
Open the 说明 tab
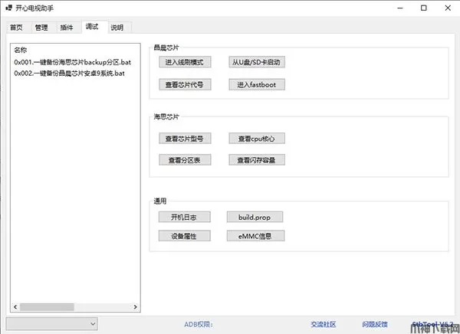click(x=117, y=28)
